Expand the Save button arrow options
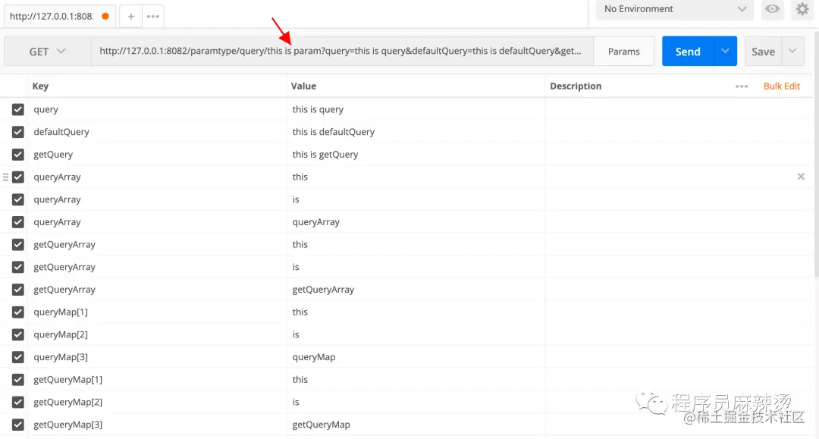Image resolution: width=819 pixels, height=439 pixels. (x=792, y=51)
